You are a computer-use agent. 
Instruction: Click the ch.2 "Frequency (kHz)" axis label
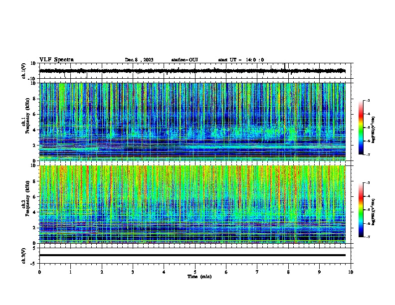[x=28, y=198]
